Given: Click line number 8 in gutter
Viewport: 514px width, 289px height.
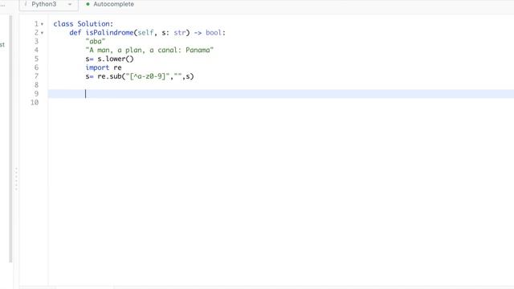Looking at the screenshot, I should coord(36,85).
